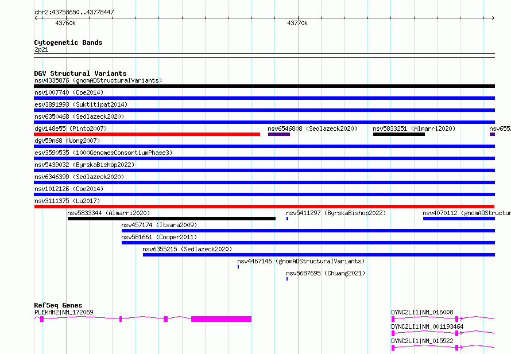Open esv3590535 (1000GenomesConsortiumPhase3) label
This screenshot has width=511, height=354.
(x=103, y=153)
